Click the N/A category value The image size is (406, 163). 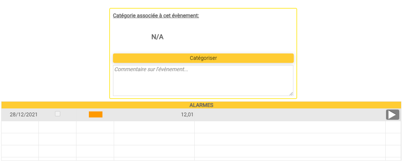coord(157,37)
